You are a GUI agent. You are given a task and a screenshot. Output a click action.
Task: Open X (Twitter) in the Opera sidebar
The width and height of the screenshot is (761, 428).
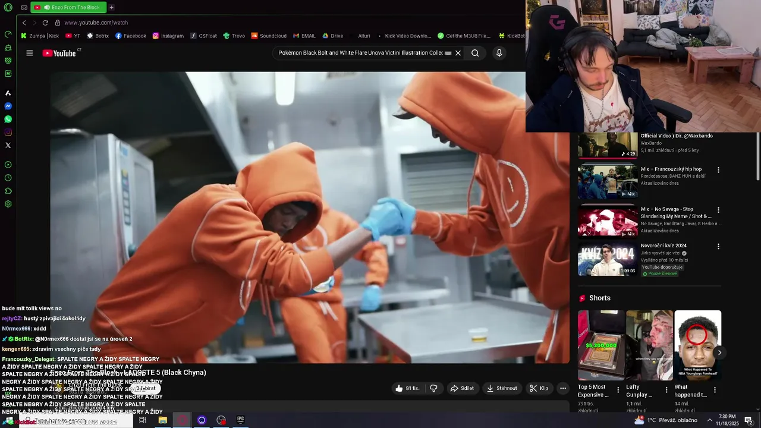tap(8, 145)
